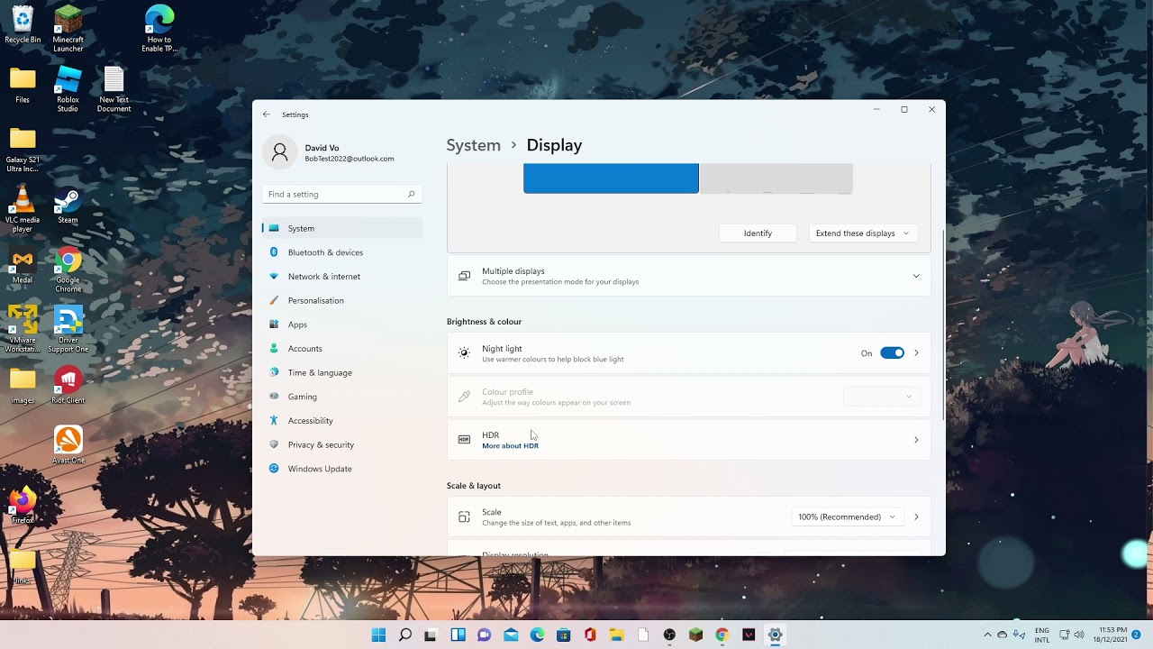The width and height of the screenshot is (1153, 649).
Task: Open the Mail app from taskbar
Action: click(x=511, y=635)
